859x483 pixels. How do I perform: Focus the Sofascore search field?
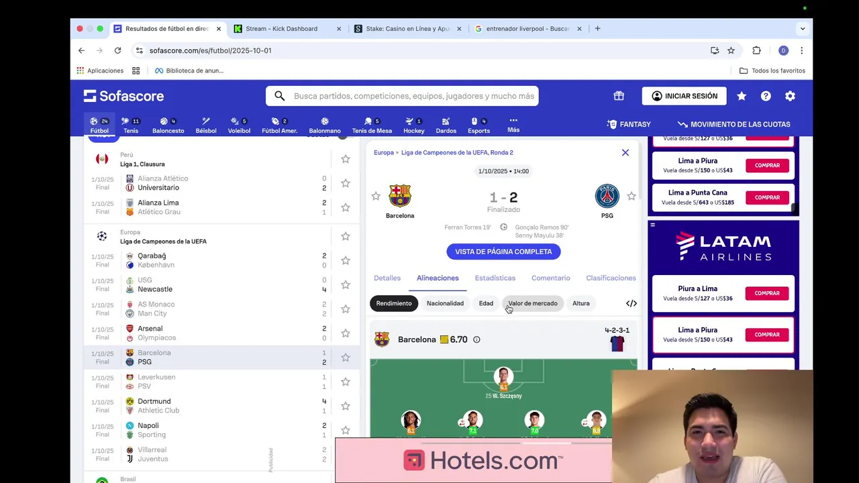tap(402, 96)
